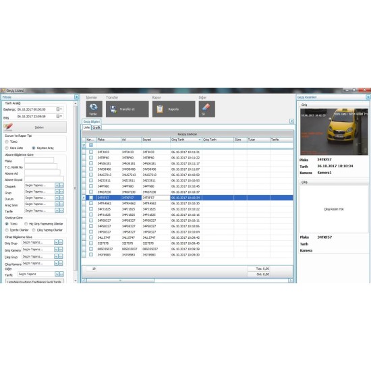The width and height of the screenshot is (371, 371).
Task: Click the grid's horizontal scrollbar thumb
Action: 120,281
